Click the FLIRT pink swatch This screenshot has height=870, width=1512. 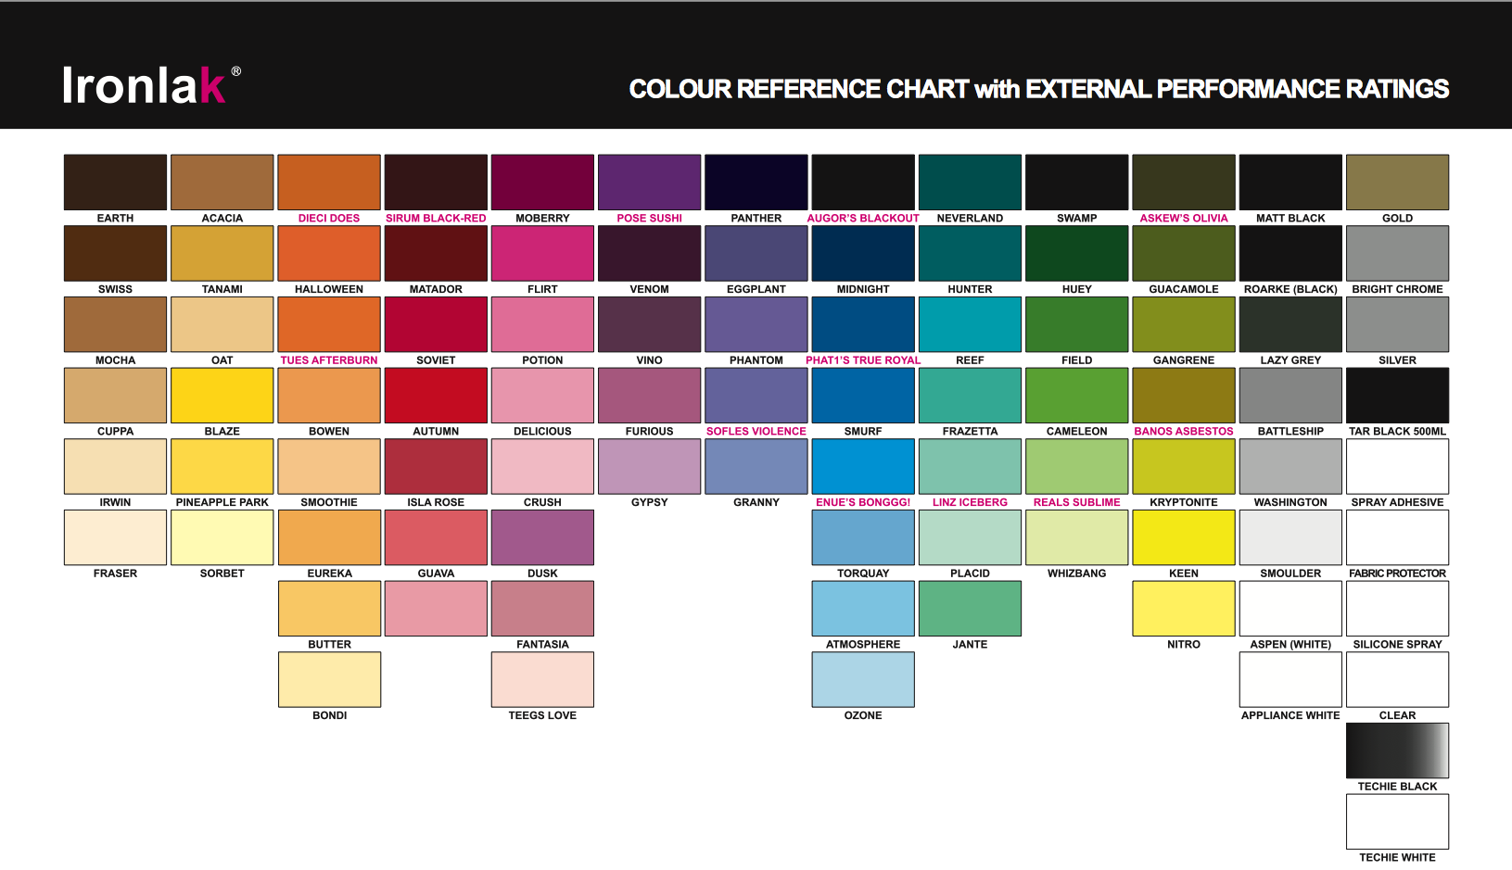[542, 254]
